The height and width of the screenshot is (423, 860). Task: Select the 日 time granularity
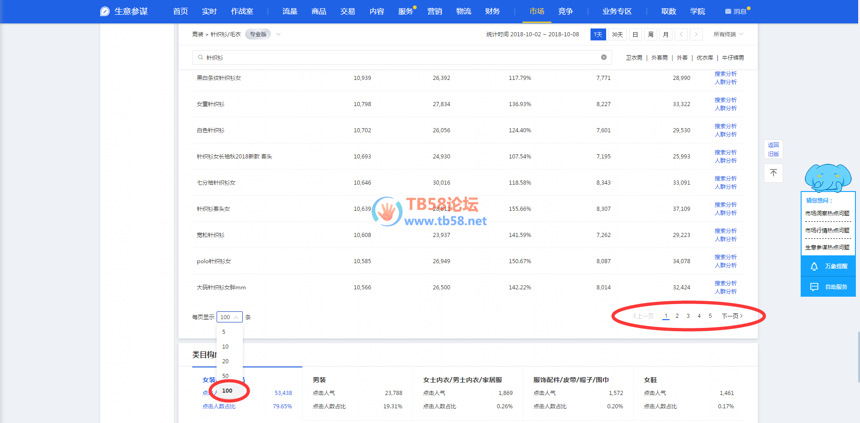[x=635, y=34]
